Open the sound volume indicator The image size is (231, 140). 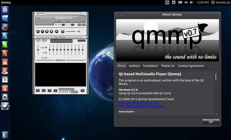pos(192,2)
